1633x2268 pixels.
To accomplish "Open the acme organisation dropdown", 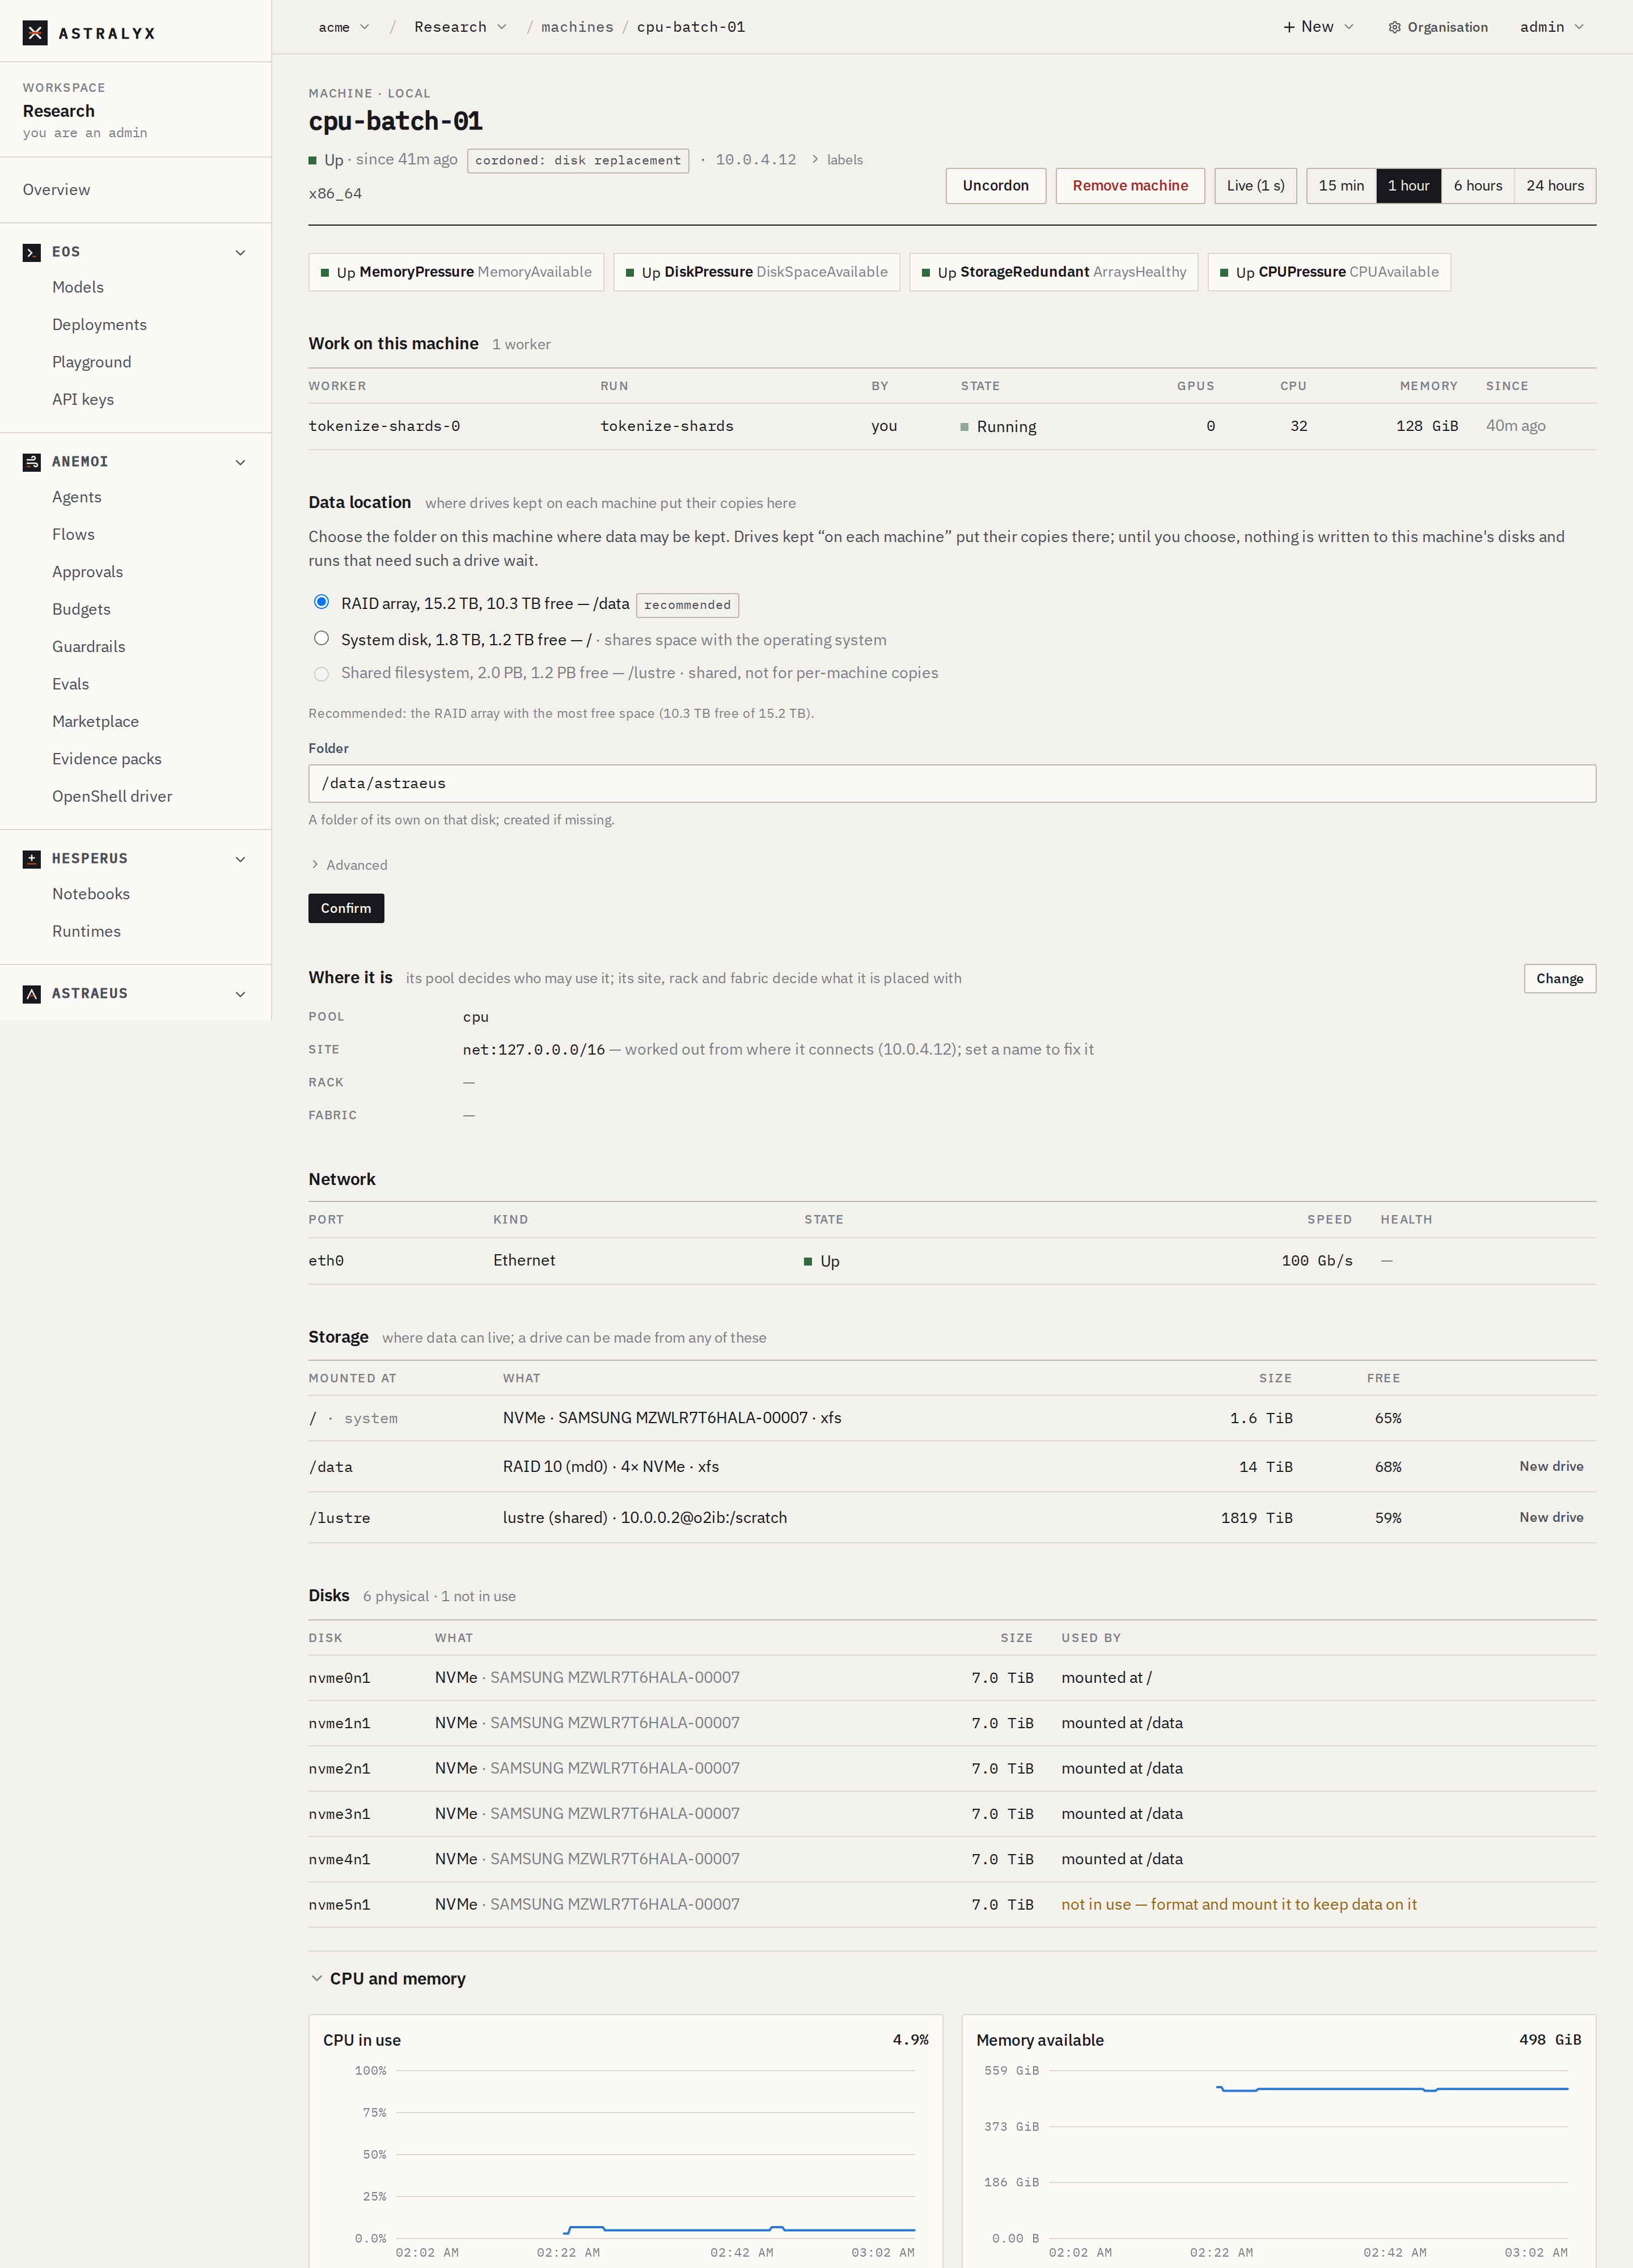I will point(344,27).
